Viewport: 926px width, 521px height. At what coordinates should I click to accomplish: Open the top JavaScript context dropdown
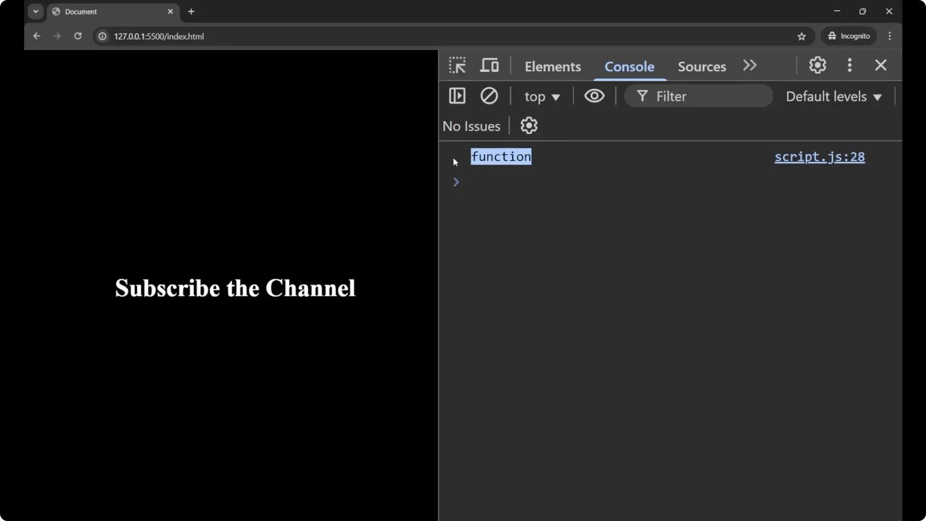coord(542,97)
